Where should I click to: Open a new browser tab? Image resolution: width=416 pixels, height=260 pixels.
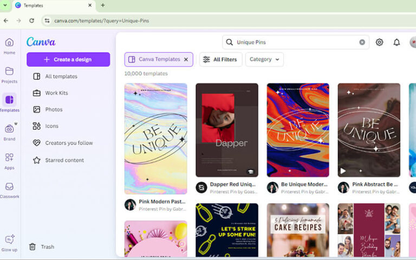point(103,5)
